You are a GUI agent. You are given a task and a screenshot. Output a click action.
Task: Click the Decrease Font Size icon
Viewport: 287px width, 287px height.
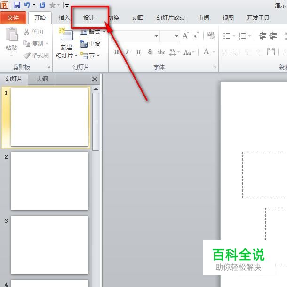pos(196,35)
